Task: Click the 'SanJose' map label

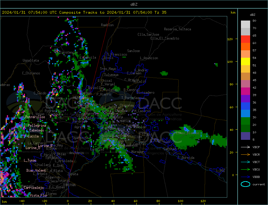Action: click(x=133, y=51)
